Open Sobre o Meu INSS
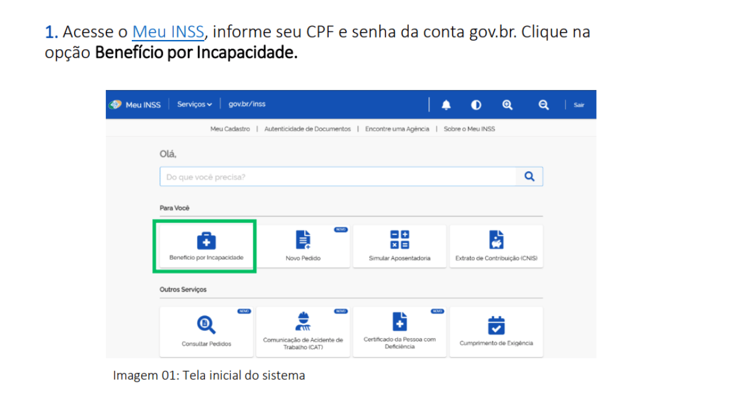 pyautogui.click(x=469, y=129)
